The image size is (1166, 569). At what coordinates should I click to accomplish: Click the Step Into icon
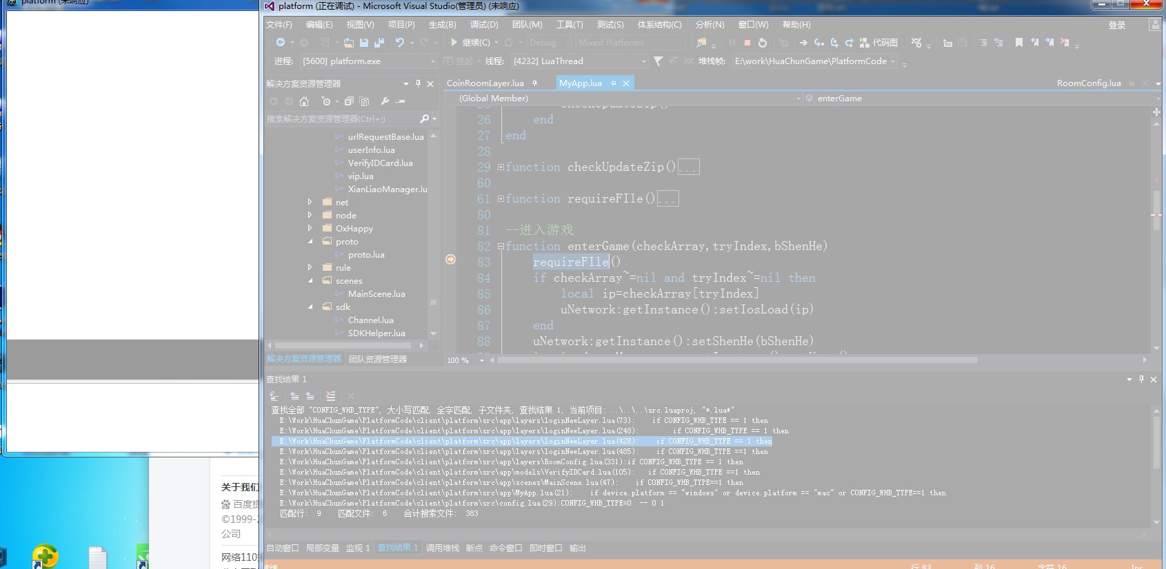819,43
